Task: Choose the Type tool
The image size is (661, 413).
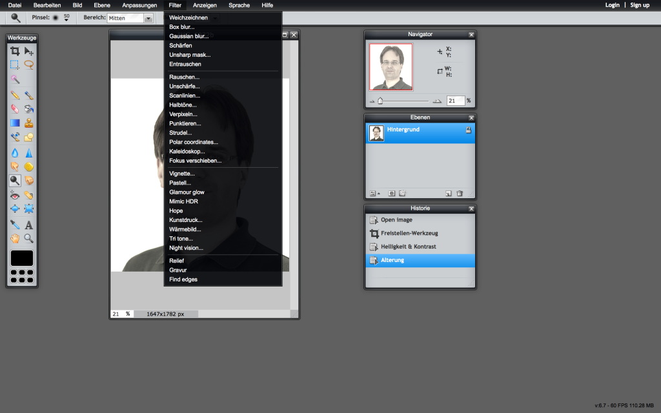Action: (x=29, y=225)
